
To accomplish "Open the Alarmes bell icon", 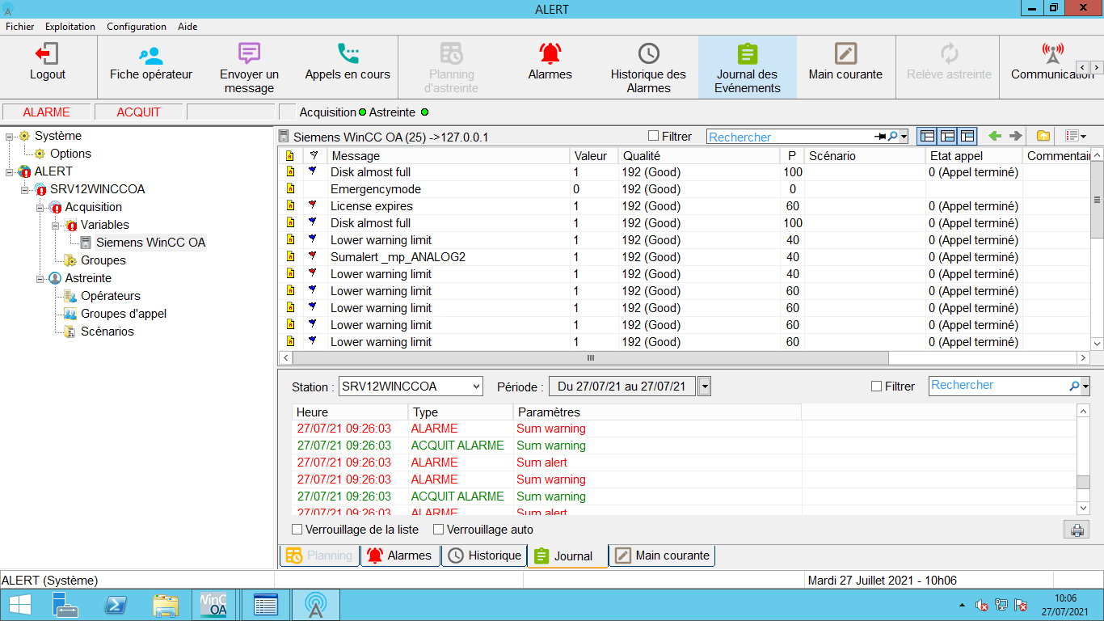I will tap(550, 54).
